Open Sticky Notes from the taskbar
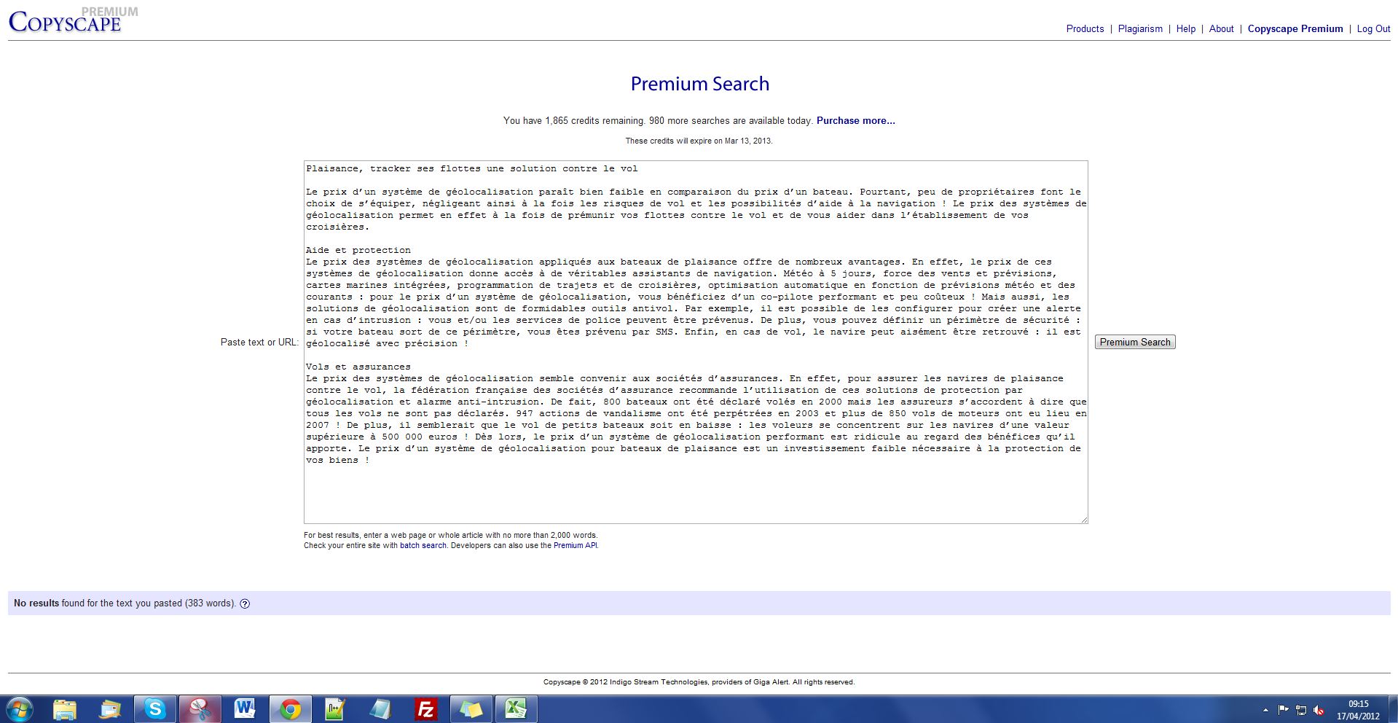This screenshot has height=723, width=1398. (471, 708)
